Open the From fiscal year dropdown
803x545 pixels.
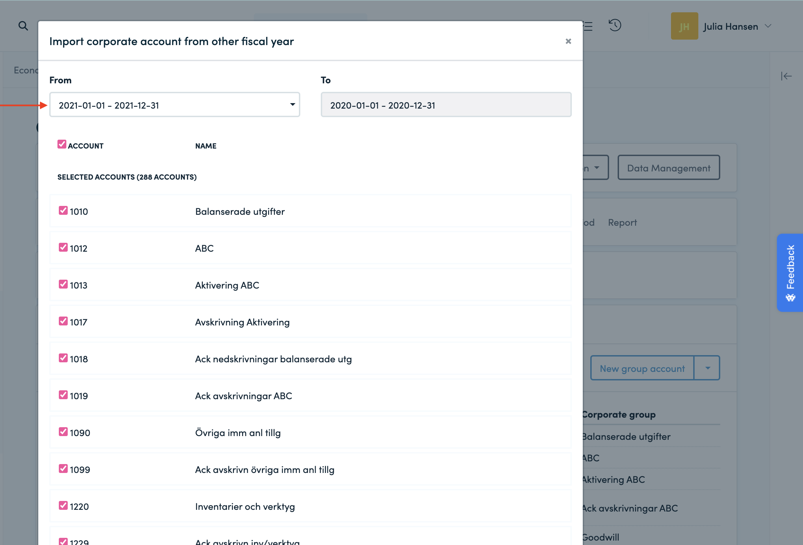pos(174,105)
